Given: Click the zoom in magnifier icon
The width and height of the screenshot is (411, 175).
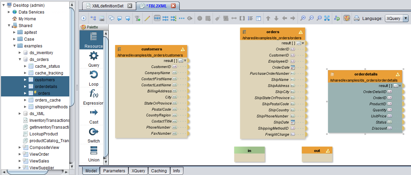Looking at the screenshot, I should point(303,18).
